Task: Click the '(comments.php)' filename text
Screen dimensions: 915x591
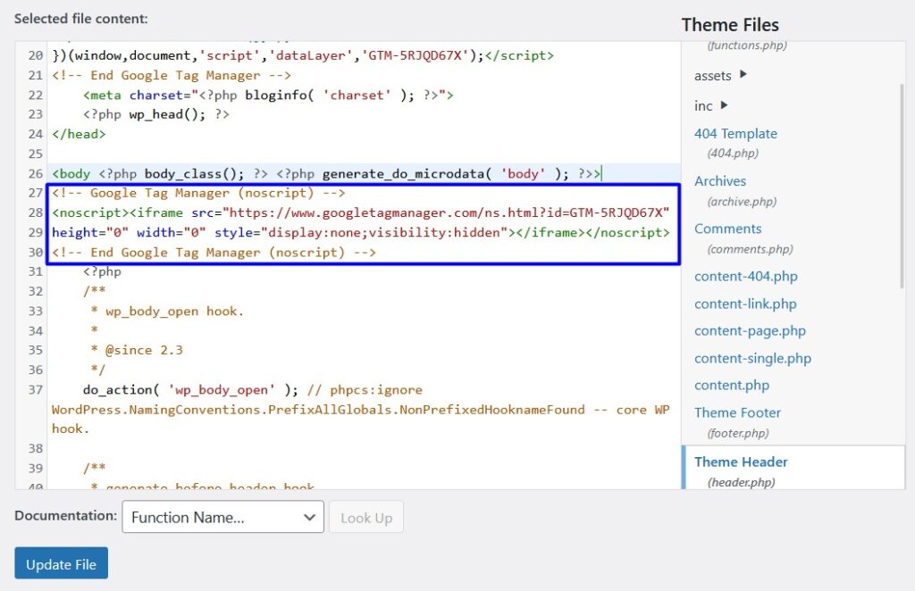Action: [750, 249]
